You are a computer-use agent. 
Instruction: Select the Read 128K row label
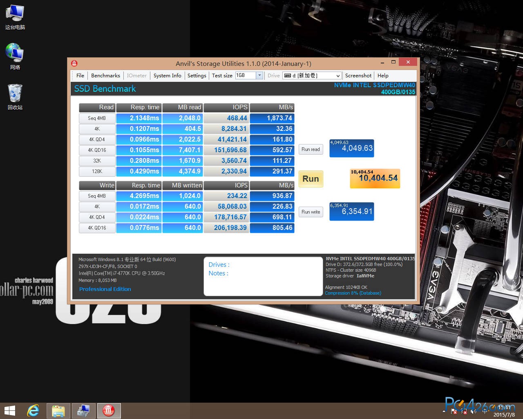point(97,171)
